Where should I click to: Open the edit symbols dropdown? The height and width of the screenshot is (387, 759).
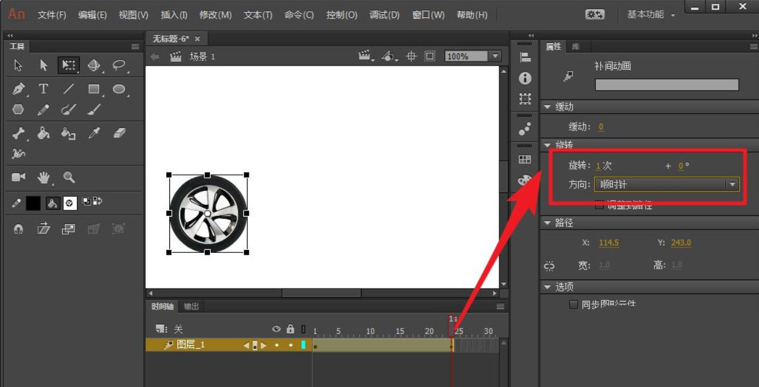pos(390,56)
